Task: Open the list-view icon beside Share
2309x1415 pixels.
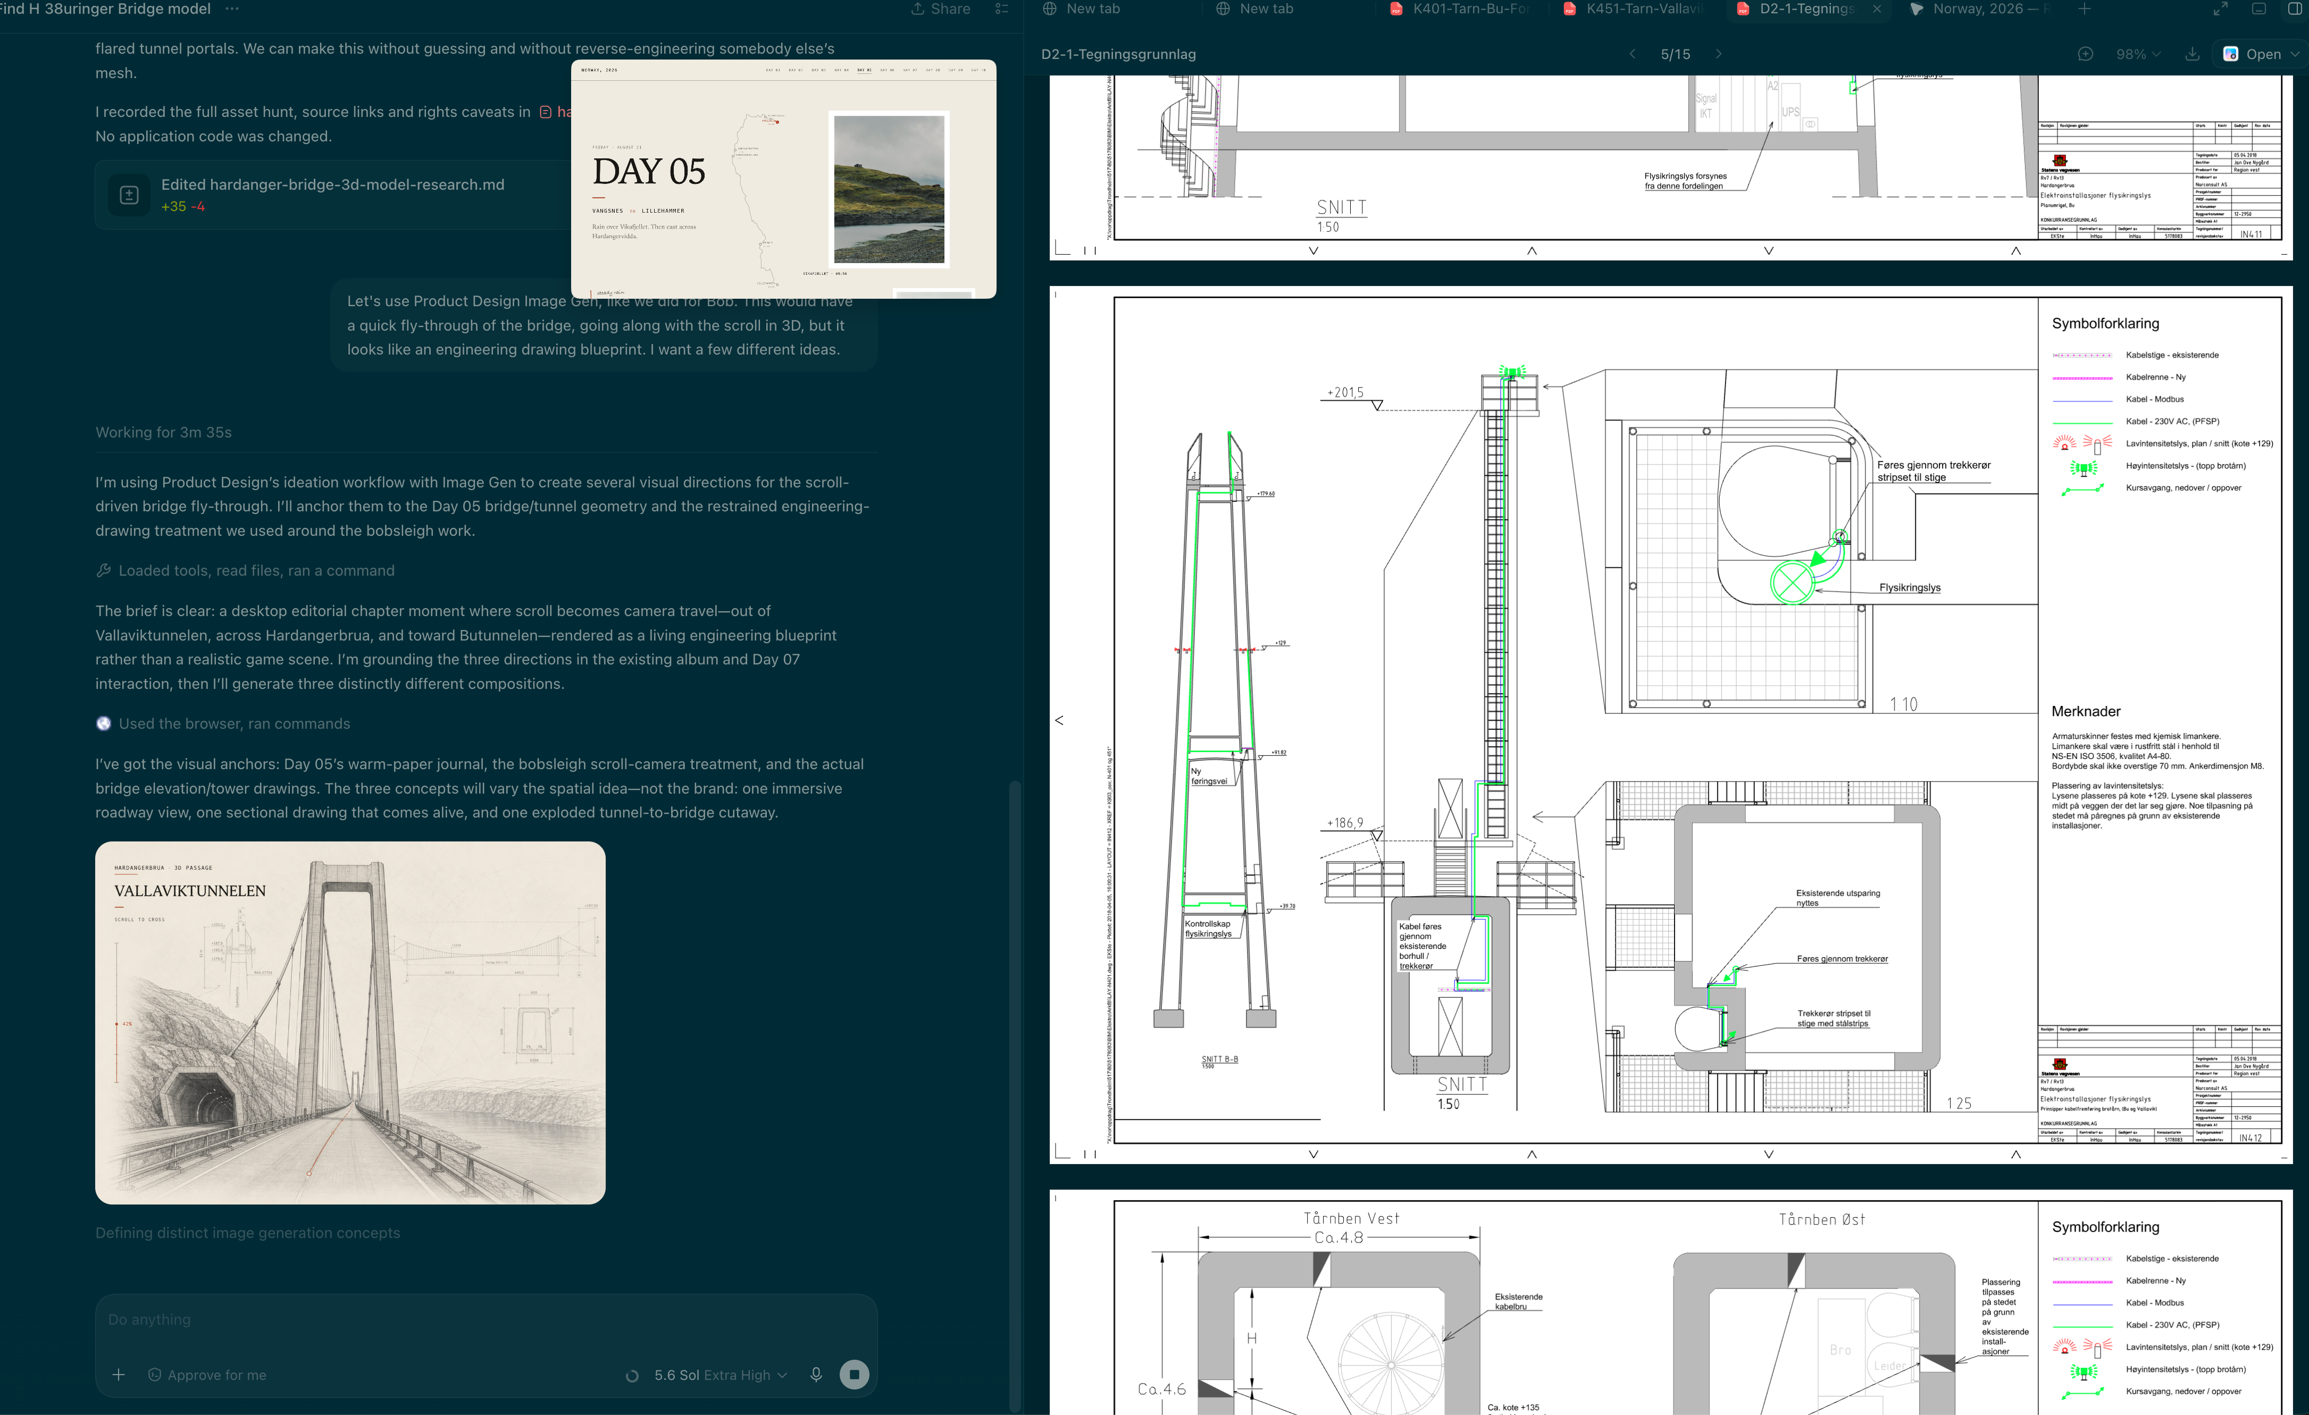Action: pos(1002,9)
